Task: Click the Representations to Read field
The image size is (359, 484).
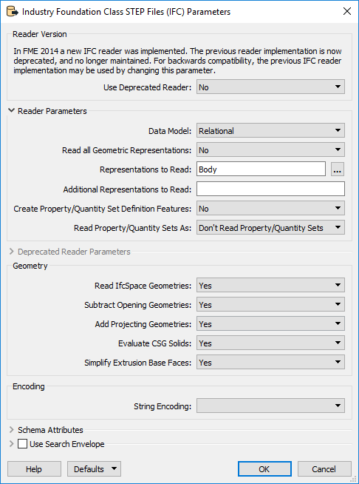Action: [x=261, y=169]
